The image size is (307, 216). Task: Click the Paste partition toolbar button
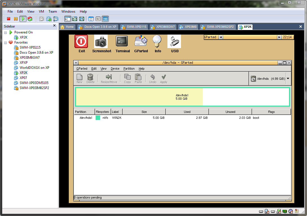click(x=138, y=79)
